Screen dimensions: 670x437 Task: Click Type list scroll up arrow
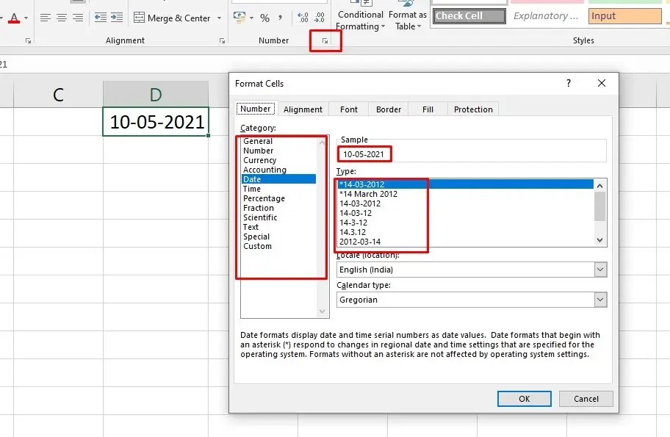pos(600,185)
